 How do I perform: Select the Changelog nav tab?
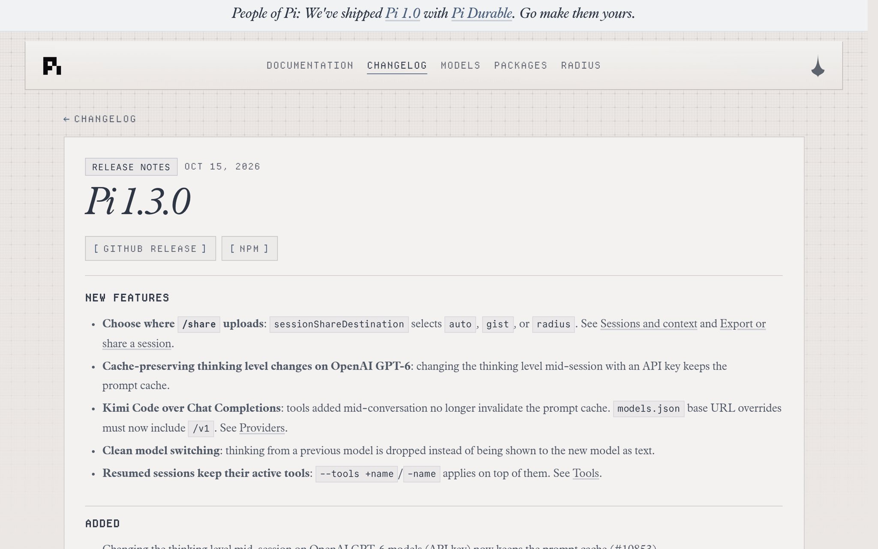click(x=397, y=65)
